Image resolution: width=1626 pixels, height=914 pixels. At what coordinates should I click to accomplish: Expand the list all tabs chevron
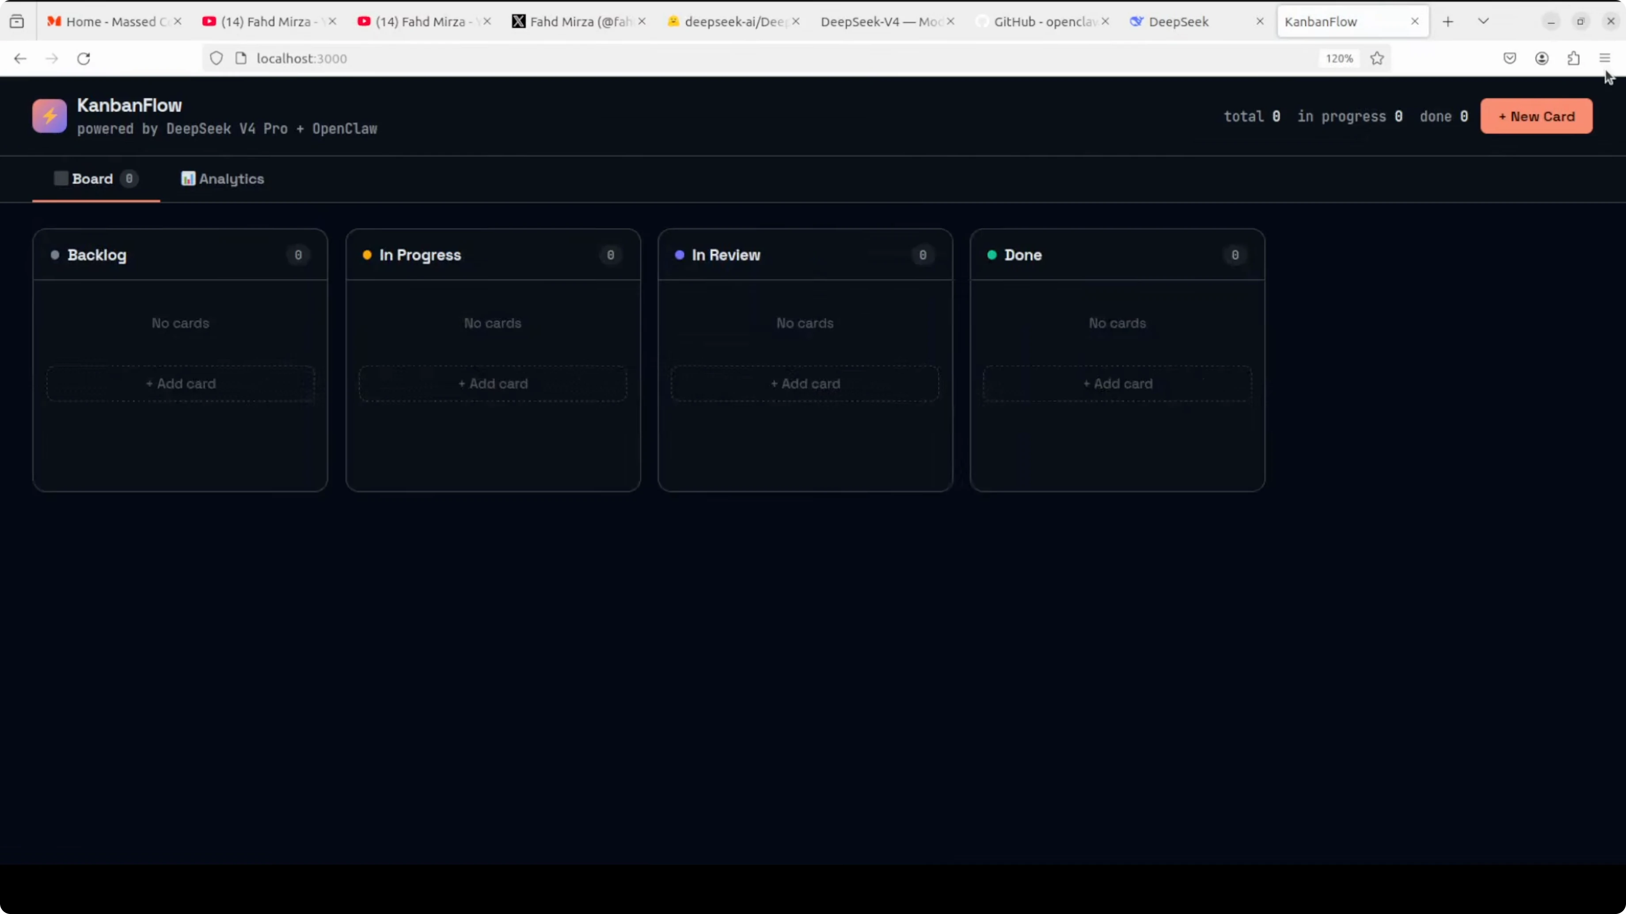pos(1483,22)
